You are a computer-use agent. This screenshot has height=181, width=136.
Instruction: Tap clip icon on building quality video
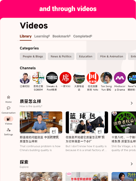pyautogui.click(x=54, y=132)
